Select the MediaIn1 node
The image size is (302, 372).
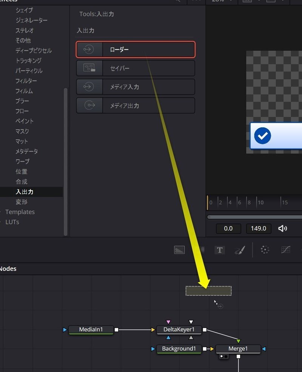(91, 330)
